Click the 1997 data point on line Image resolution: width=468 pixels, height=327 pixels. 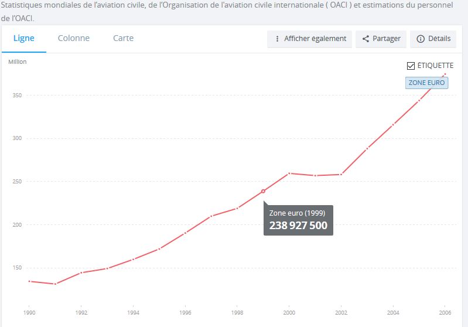click(211, 216)
